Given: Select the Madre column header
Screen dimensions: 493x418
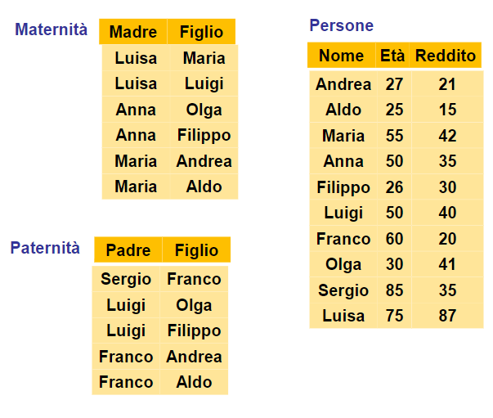Looking at the screenshot, I should coord(133,32).
